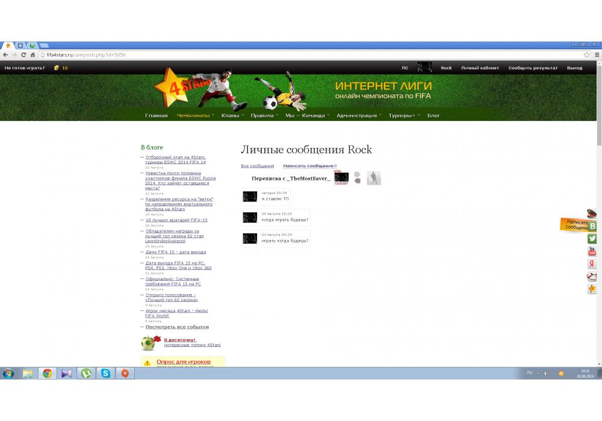This screenshot has height=421, width=602.
Task: Click the fifa4stars.ru address bar
Action: click(311, 55)
